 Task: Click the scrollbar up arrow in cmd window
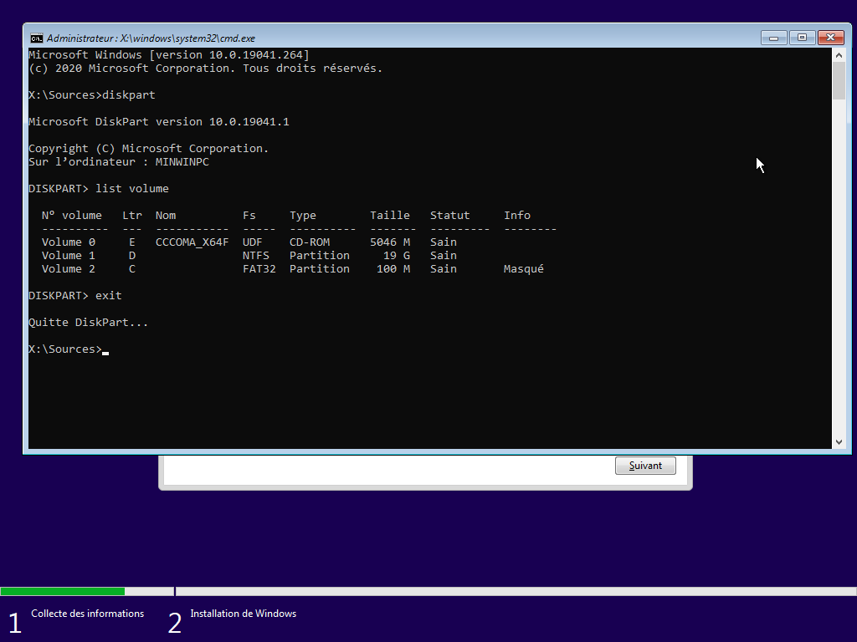pos(839,55)
